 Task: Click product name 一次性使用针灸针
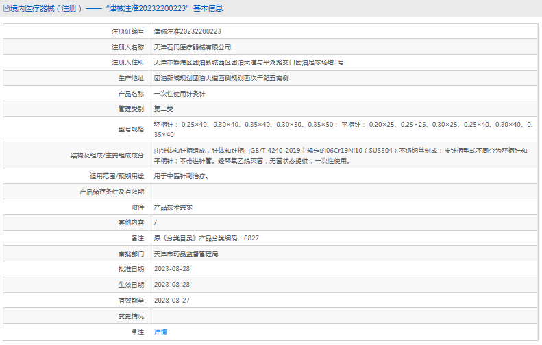[x=180, y=94]
